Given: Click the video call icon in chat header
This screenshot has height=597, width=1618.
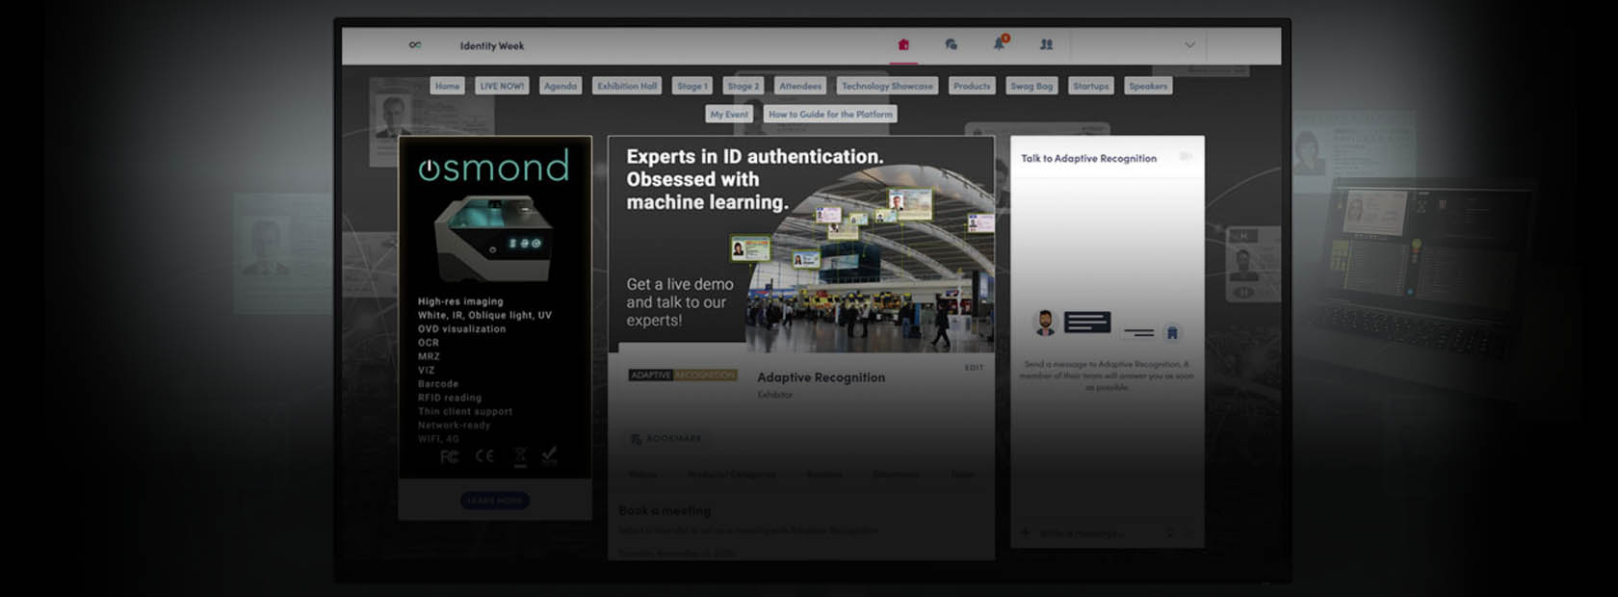Looking at the screenshot, I should coord(1186,156).
